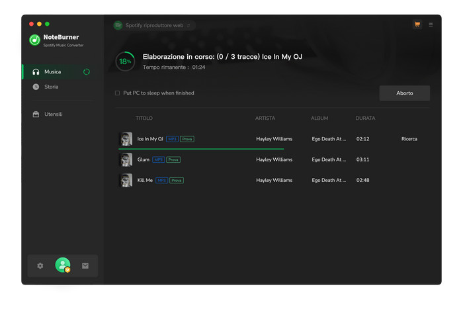The height and width of the screenshot is (313, 463).
Task: Click the Prova badge on Ice In My OJ
Action: pyautogui.click(x=187, y=139)
